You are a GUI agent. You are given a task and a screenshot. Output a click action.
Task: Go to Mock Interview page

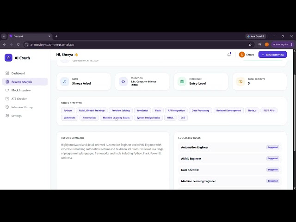[25, 90]
